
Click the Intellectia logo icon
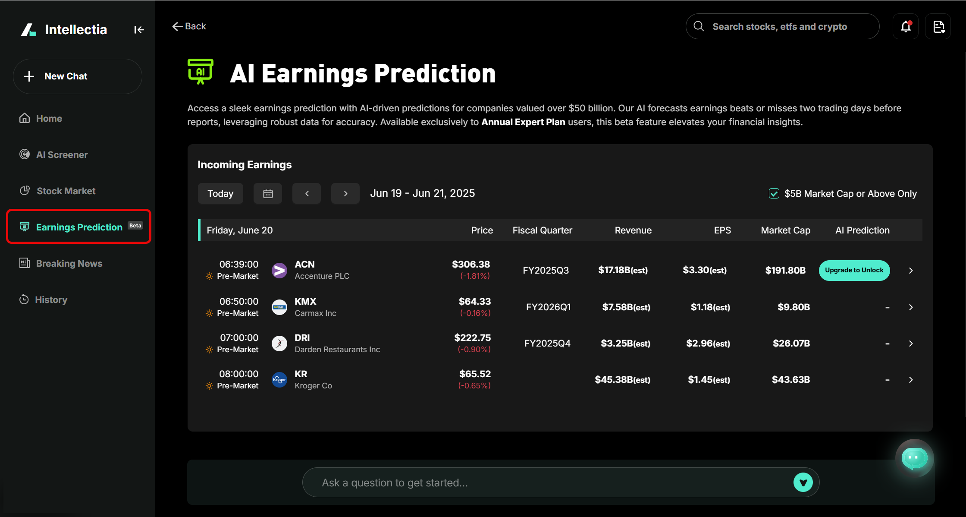(x=28, y=29)
